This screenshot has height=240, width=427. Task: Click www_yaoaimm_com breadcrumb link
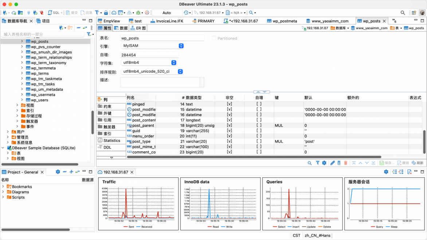pos(369,28)
